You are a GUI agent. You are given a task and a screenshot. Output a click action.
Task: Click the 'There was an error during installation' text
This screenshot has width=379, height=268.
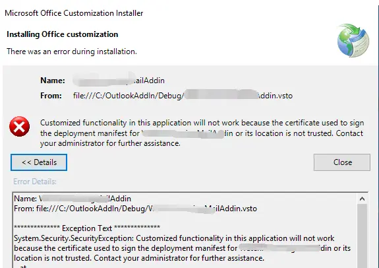pyautogui.click(x=72, y=51)
